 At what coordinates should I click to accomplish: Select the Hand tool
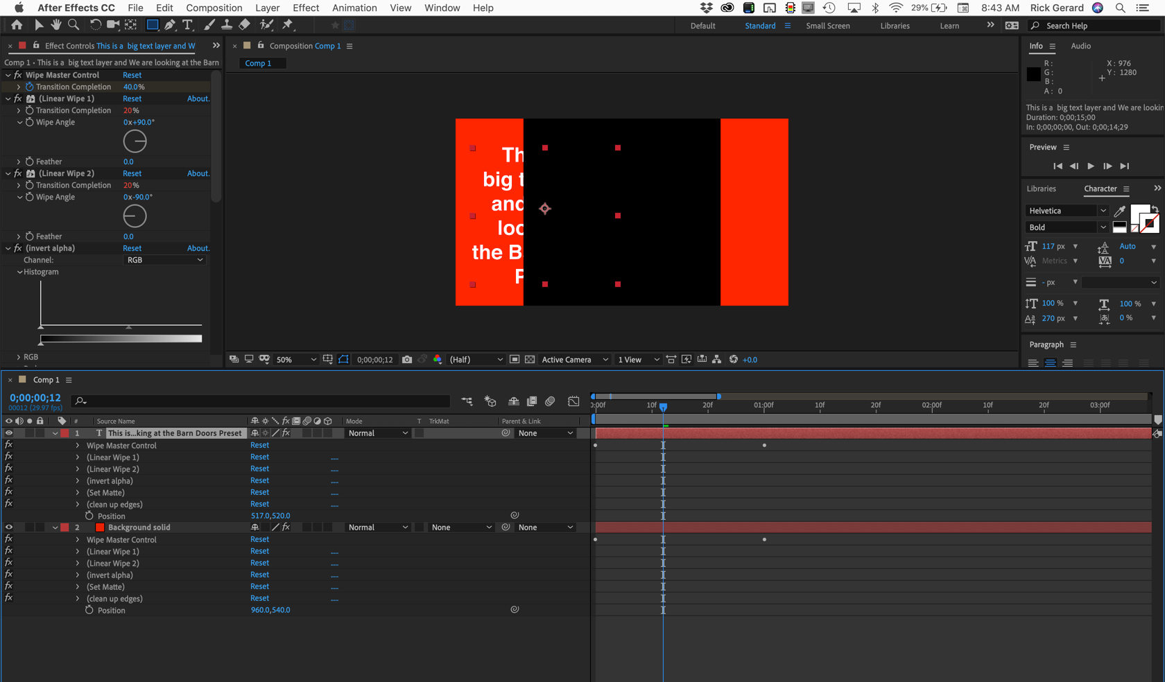55,25
